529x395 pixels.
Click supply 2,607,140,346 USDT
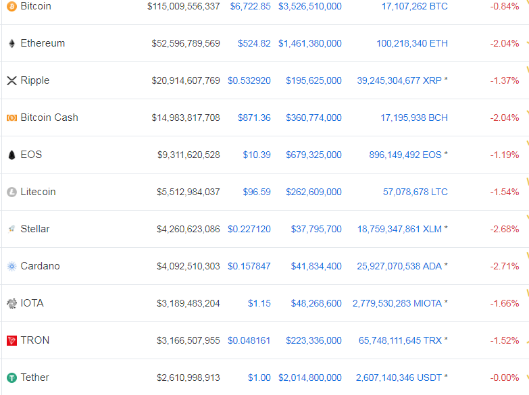pos(399,377)
